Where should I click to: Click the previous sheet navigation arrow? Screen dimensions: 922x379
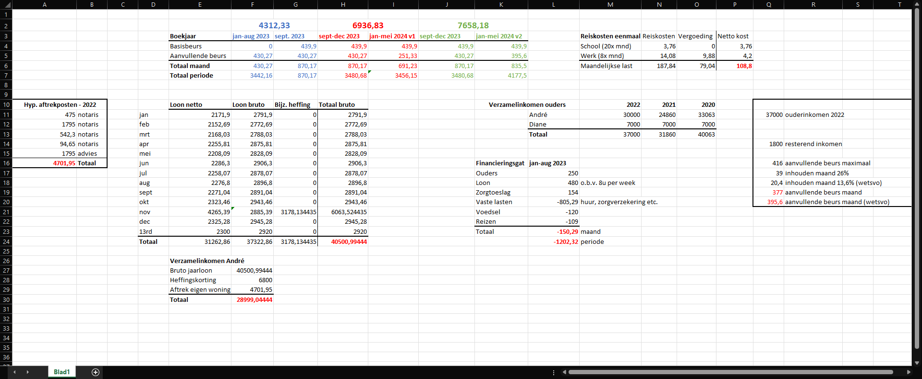(x=14, y=372)
